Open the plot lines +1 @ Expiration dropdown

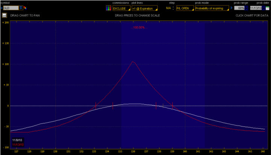145,8
